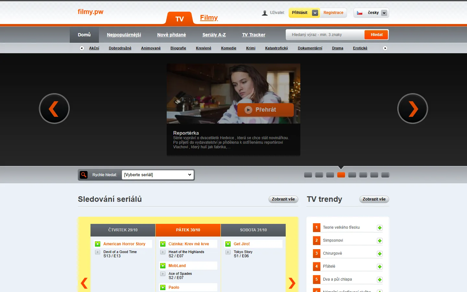Click Zobrazit vše next to TV trendy
The height and width of the screenshot is (292, 467).
(x=374, y=199)
